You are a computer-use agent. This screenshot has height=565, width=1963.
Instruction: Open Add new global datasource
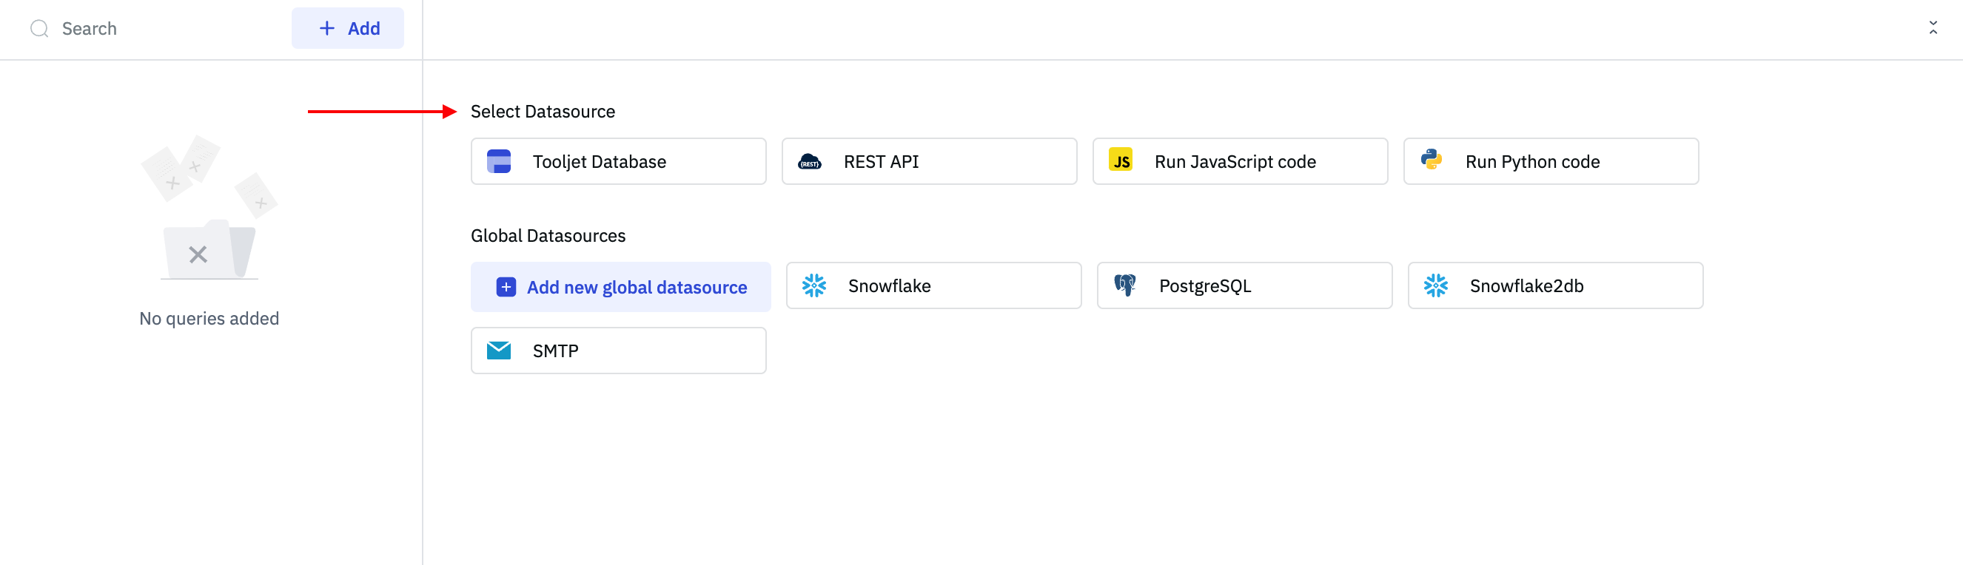coord(620,287)
